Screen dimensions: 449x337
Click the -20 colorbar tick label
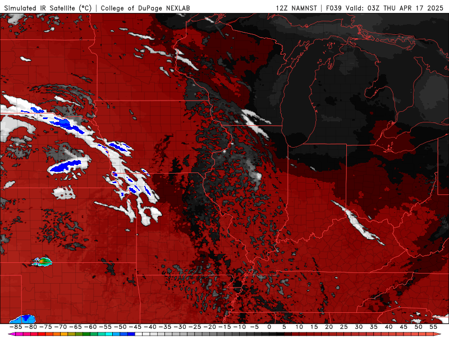point(210,327)
